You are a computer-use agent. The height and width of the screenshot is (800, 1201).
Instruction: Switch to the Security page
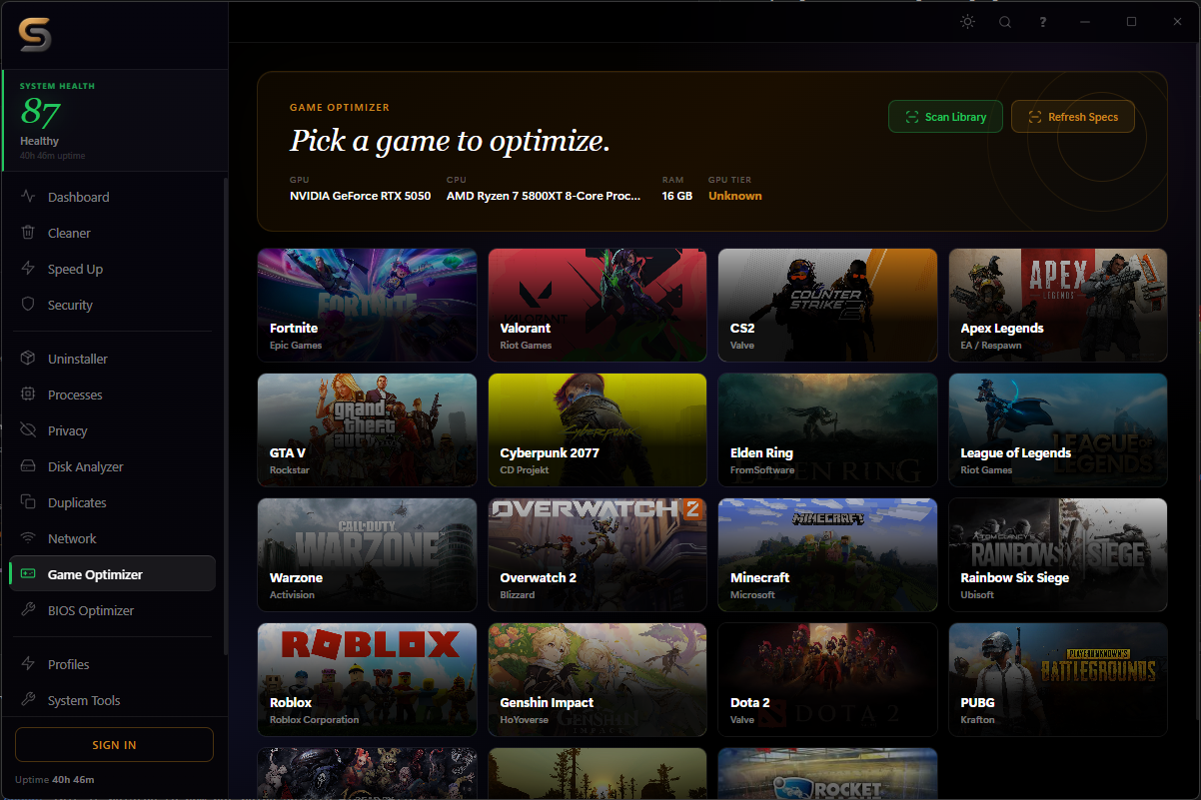point(112,305)
